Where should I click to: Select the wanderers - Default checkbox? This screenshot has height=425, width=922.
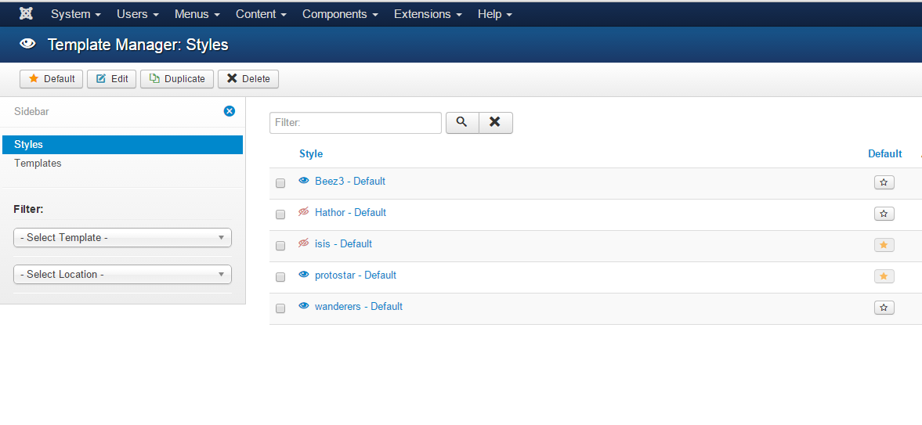280,308
